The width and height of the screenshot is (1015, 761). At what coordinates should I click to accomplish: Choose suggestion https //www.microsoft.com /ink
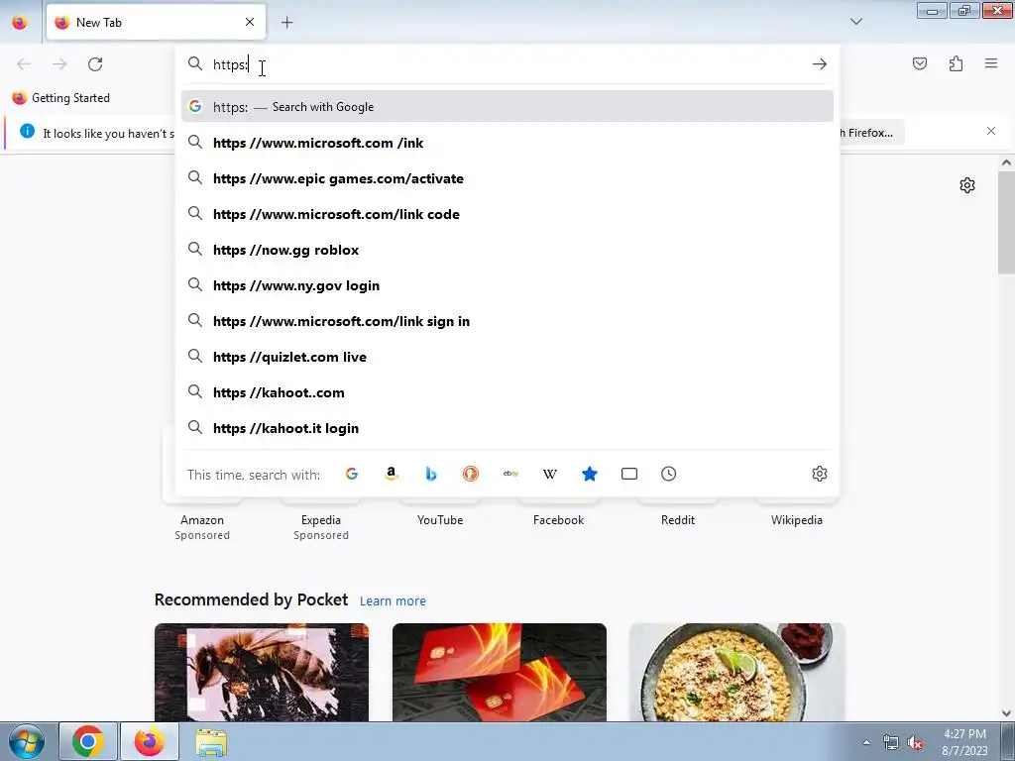coord(507,143)
